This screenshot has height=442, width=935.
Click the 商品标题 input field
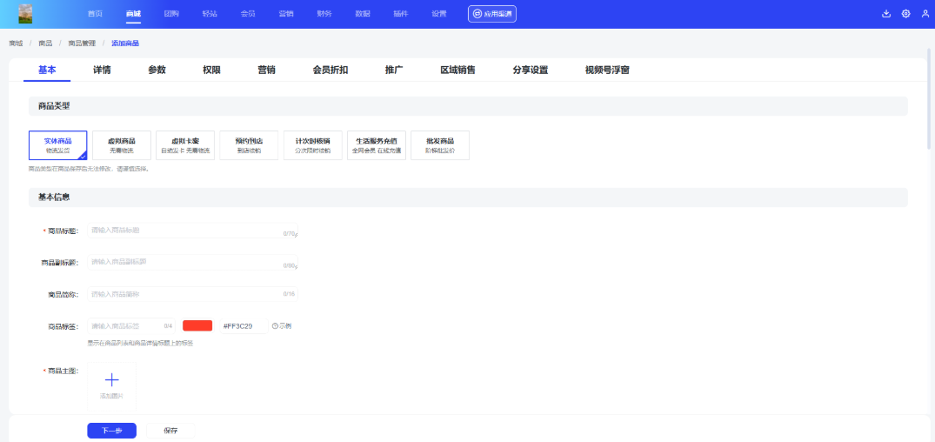coord(184,231)
